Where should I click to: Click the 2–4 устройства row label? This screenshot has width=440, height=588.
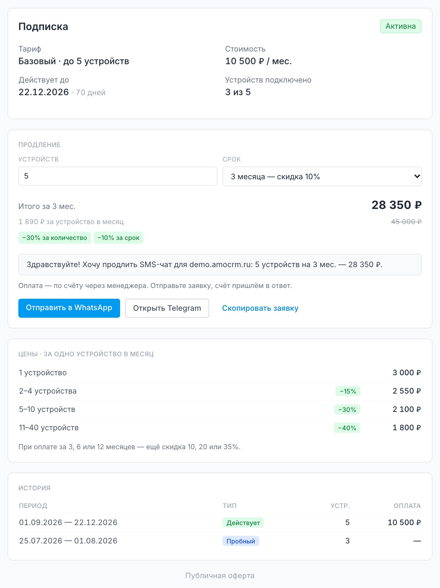[x=48, y=391]
